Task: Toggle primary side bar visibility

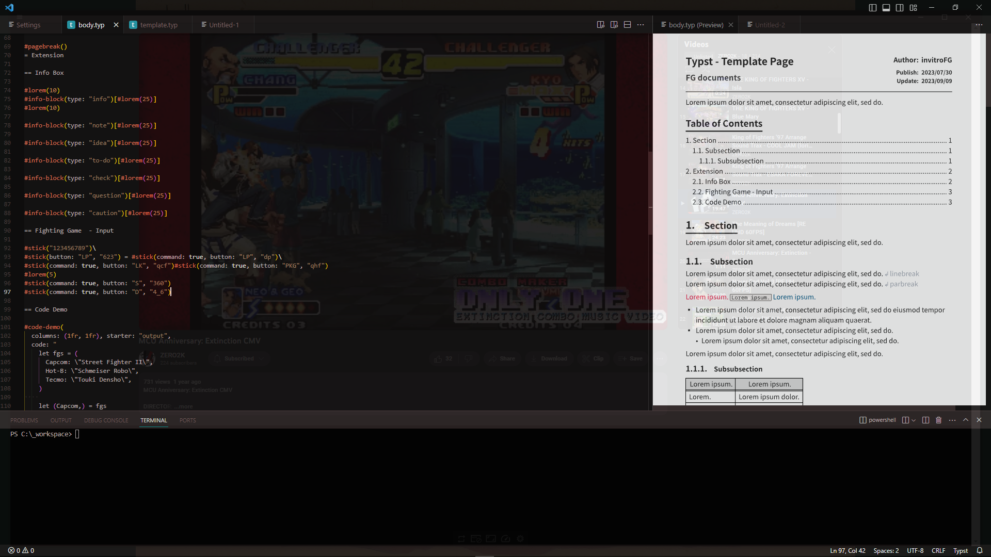Action: 872,8
